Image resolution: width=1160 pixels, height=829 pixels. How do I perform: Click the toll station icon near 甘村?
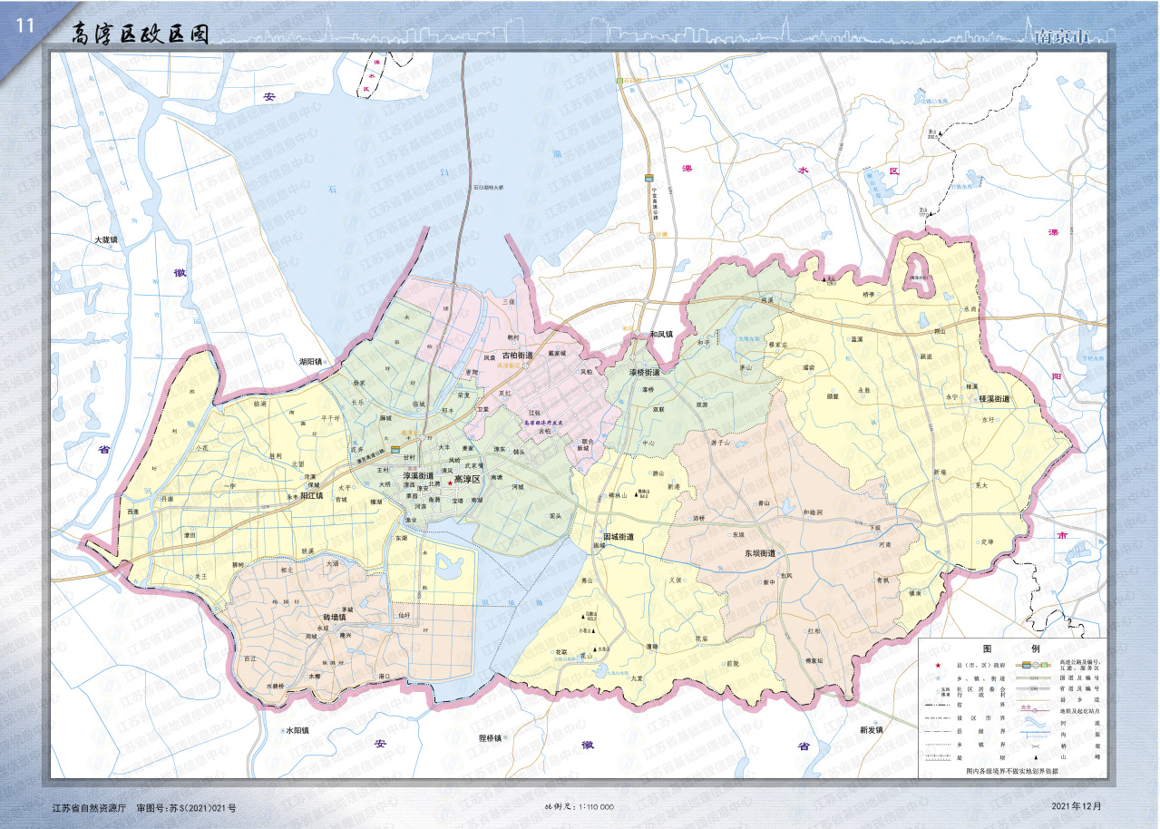[x=395, y=450]
